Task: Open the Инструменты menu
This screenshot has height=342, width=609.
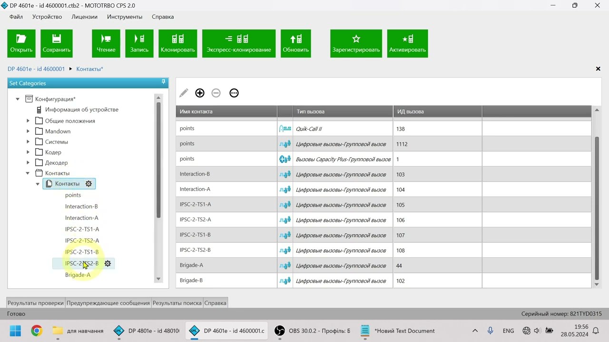Action: point(125,17)
